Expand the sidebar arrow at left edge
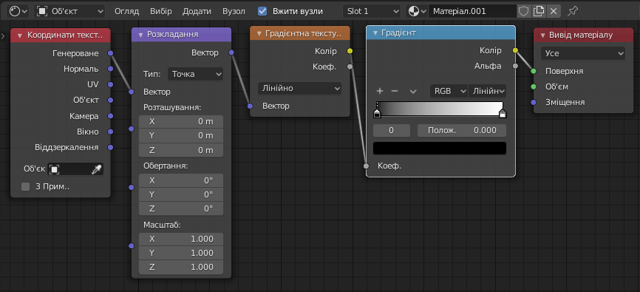The image size is (640, 292). coord(3,36)
